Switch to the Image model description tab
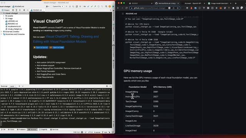This screenshot has width=246, height=138. click(219, 3)
